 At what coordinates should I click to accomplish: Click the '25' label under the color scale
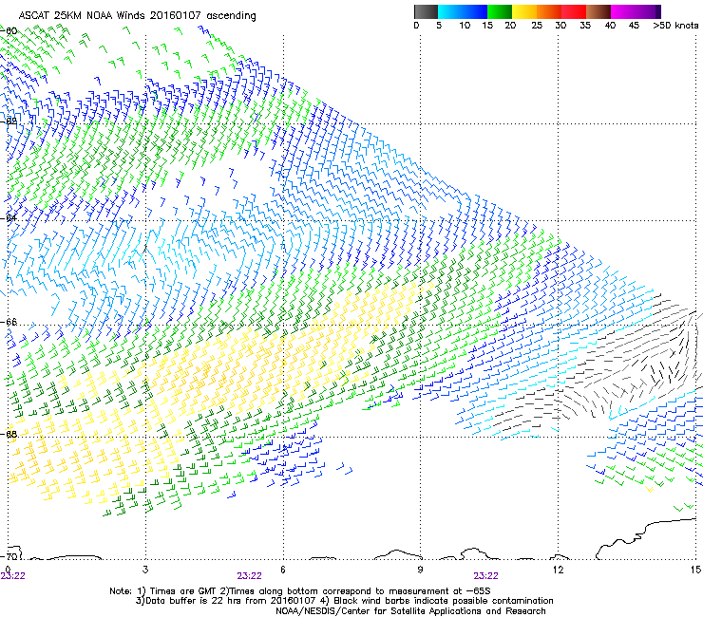click(x=537, y=26)
